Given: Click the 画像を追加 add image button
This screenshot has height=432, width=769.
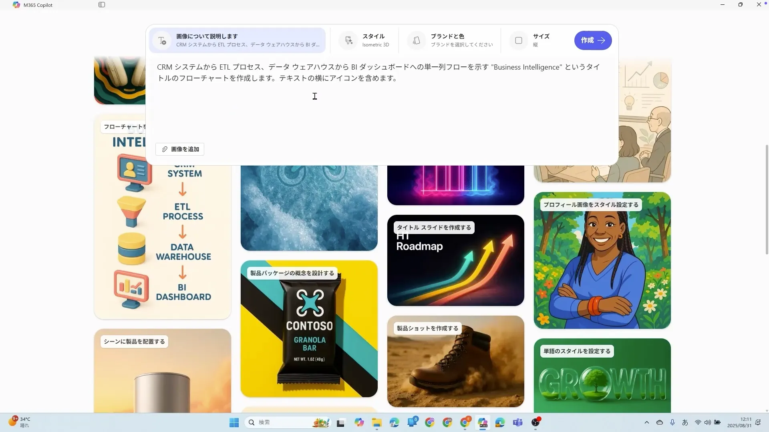Looking at the screenshot, I should point(179,149).
